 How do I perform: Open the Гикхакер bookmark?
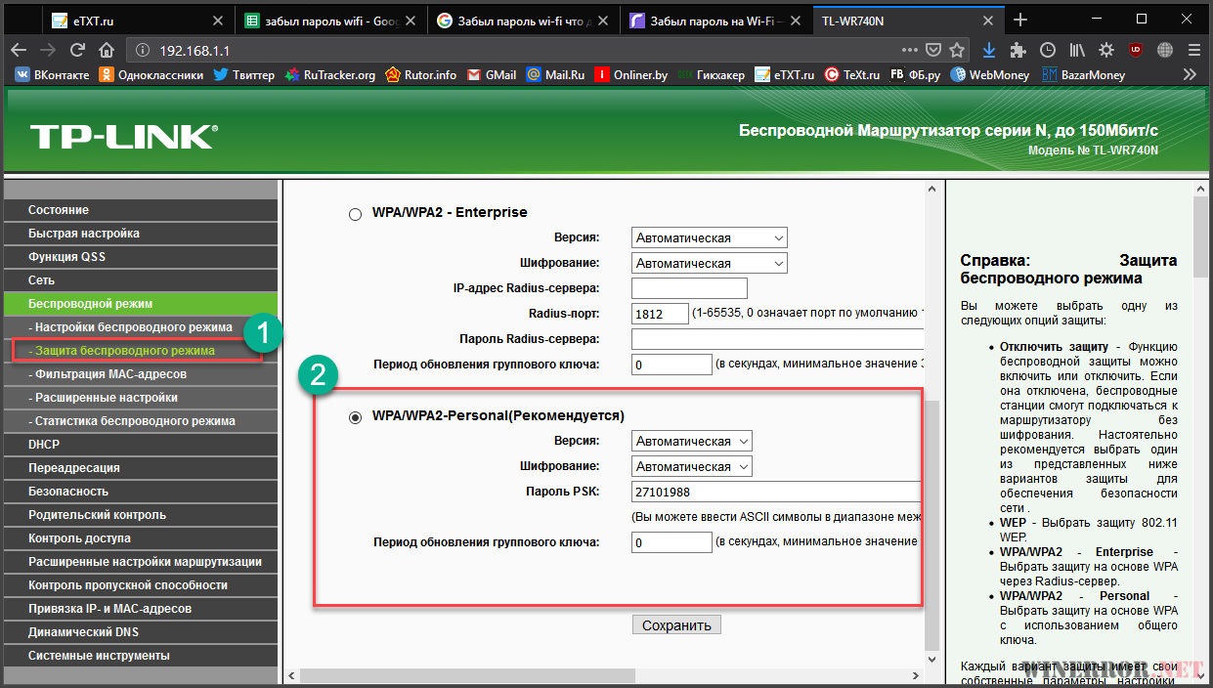[712, 74]
